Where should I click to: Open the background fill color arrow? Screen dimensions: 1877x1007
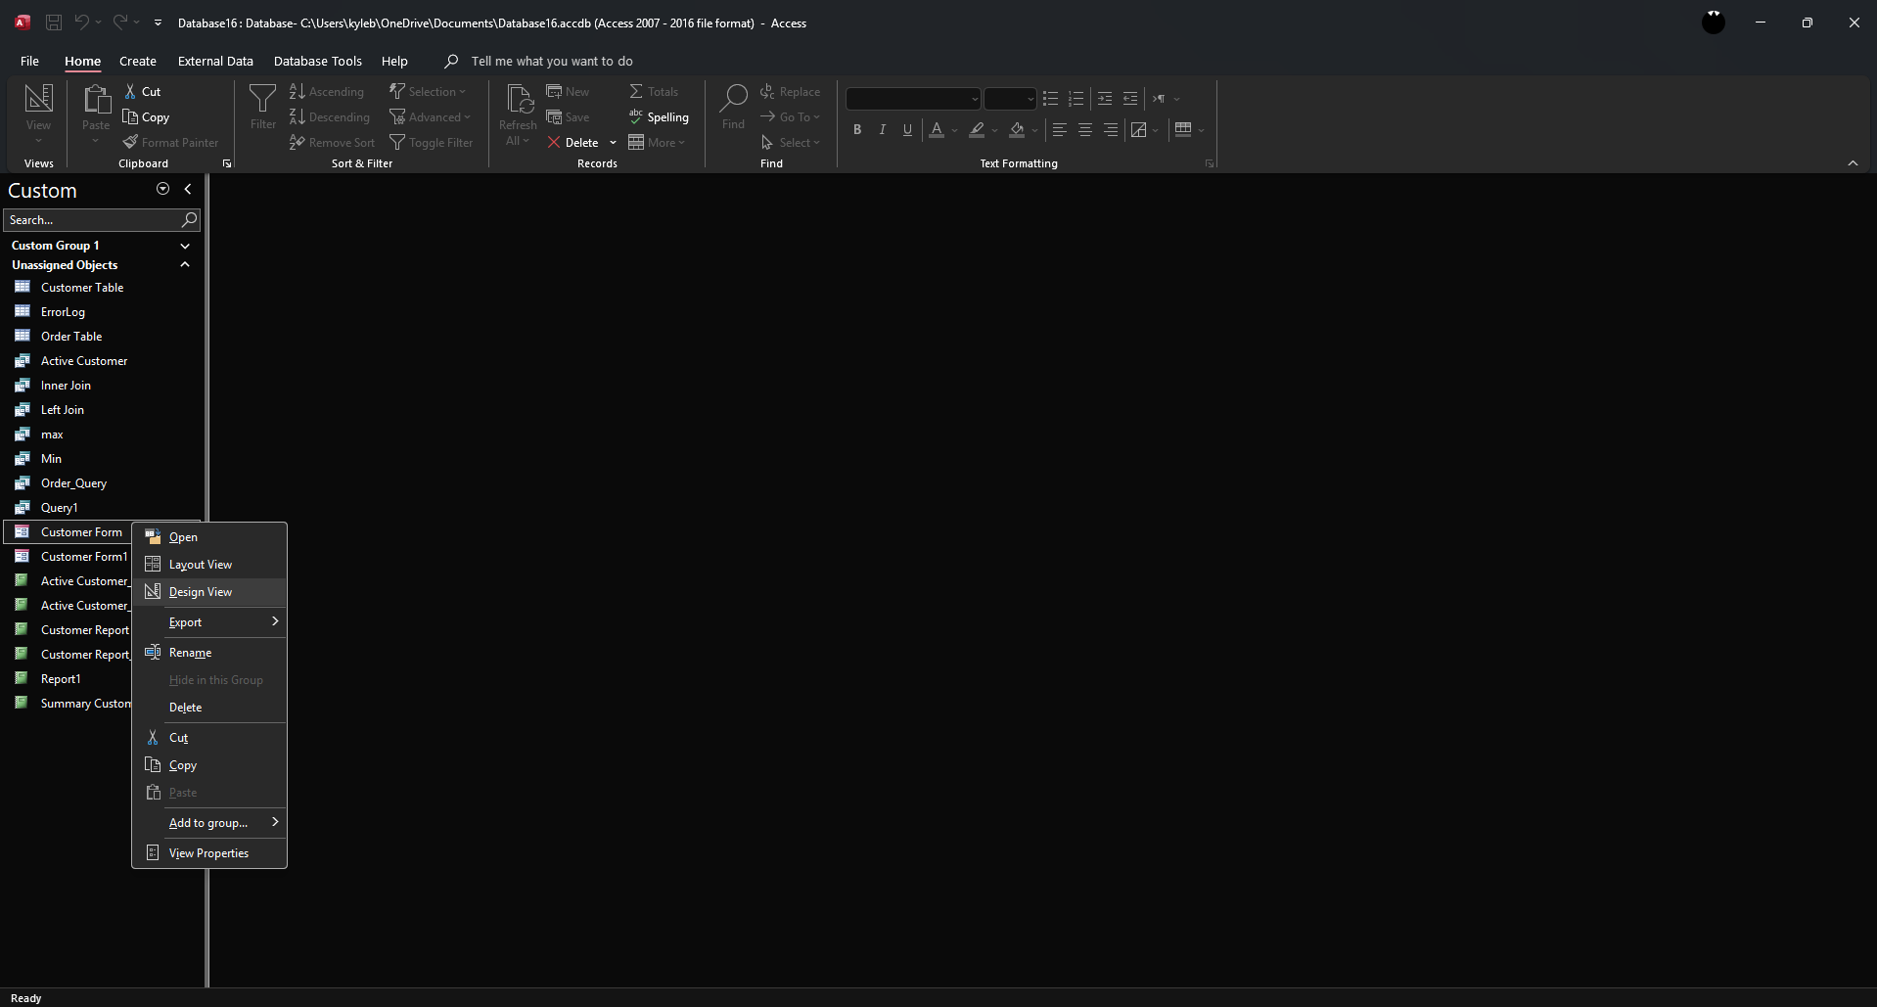(x=1034, y=129)
